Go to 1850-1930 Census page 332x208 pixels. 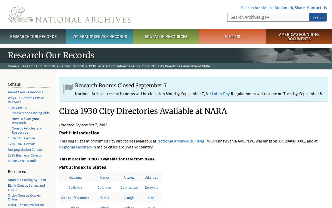[22, 138]
